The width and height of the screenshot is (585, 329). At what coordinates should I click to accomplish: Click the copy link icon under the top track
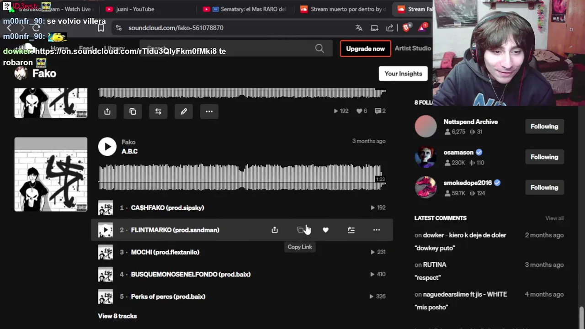[x=133, y=111]
